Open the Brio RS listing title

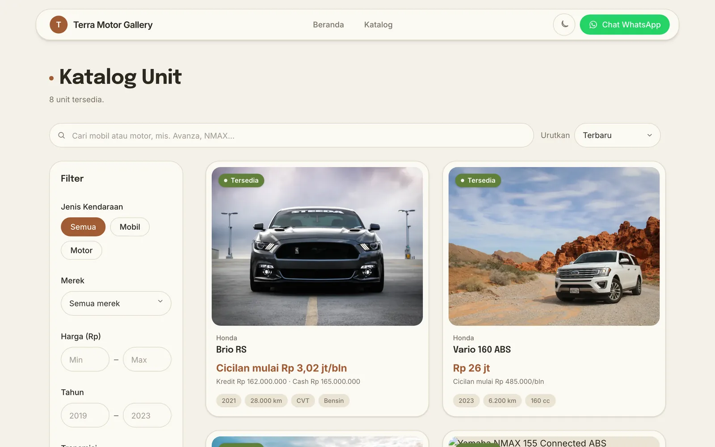231,350
